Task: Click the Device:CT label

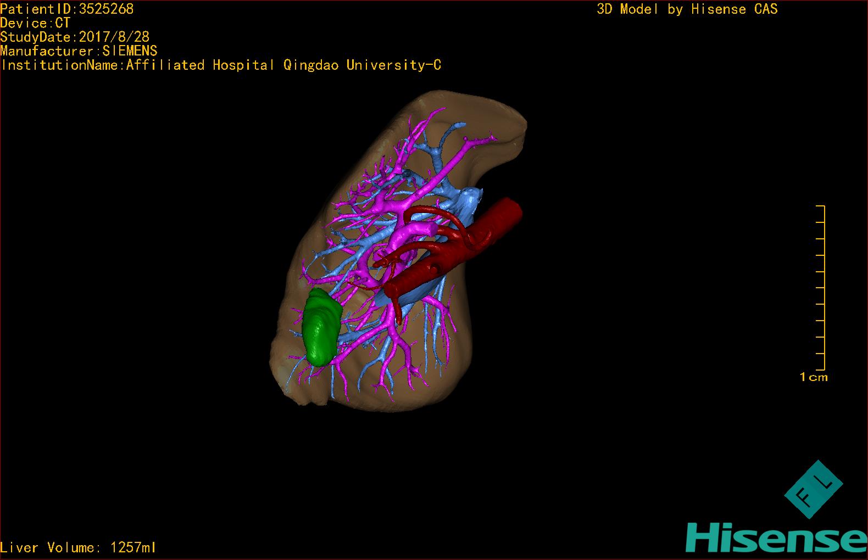Action: click(36, 23)
